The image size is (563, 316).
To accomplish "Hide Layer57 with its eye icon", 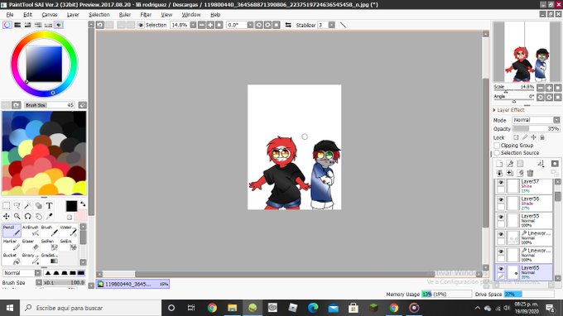I will [x=501, y=183].
